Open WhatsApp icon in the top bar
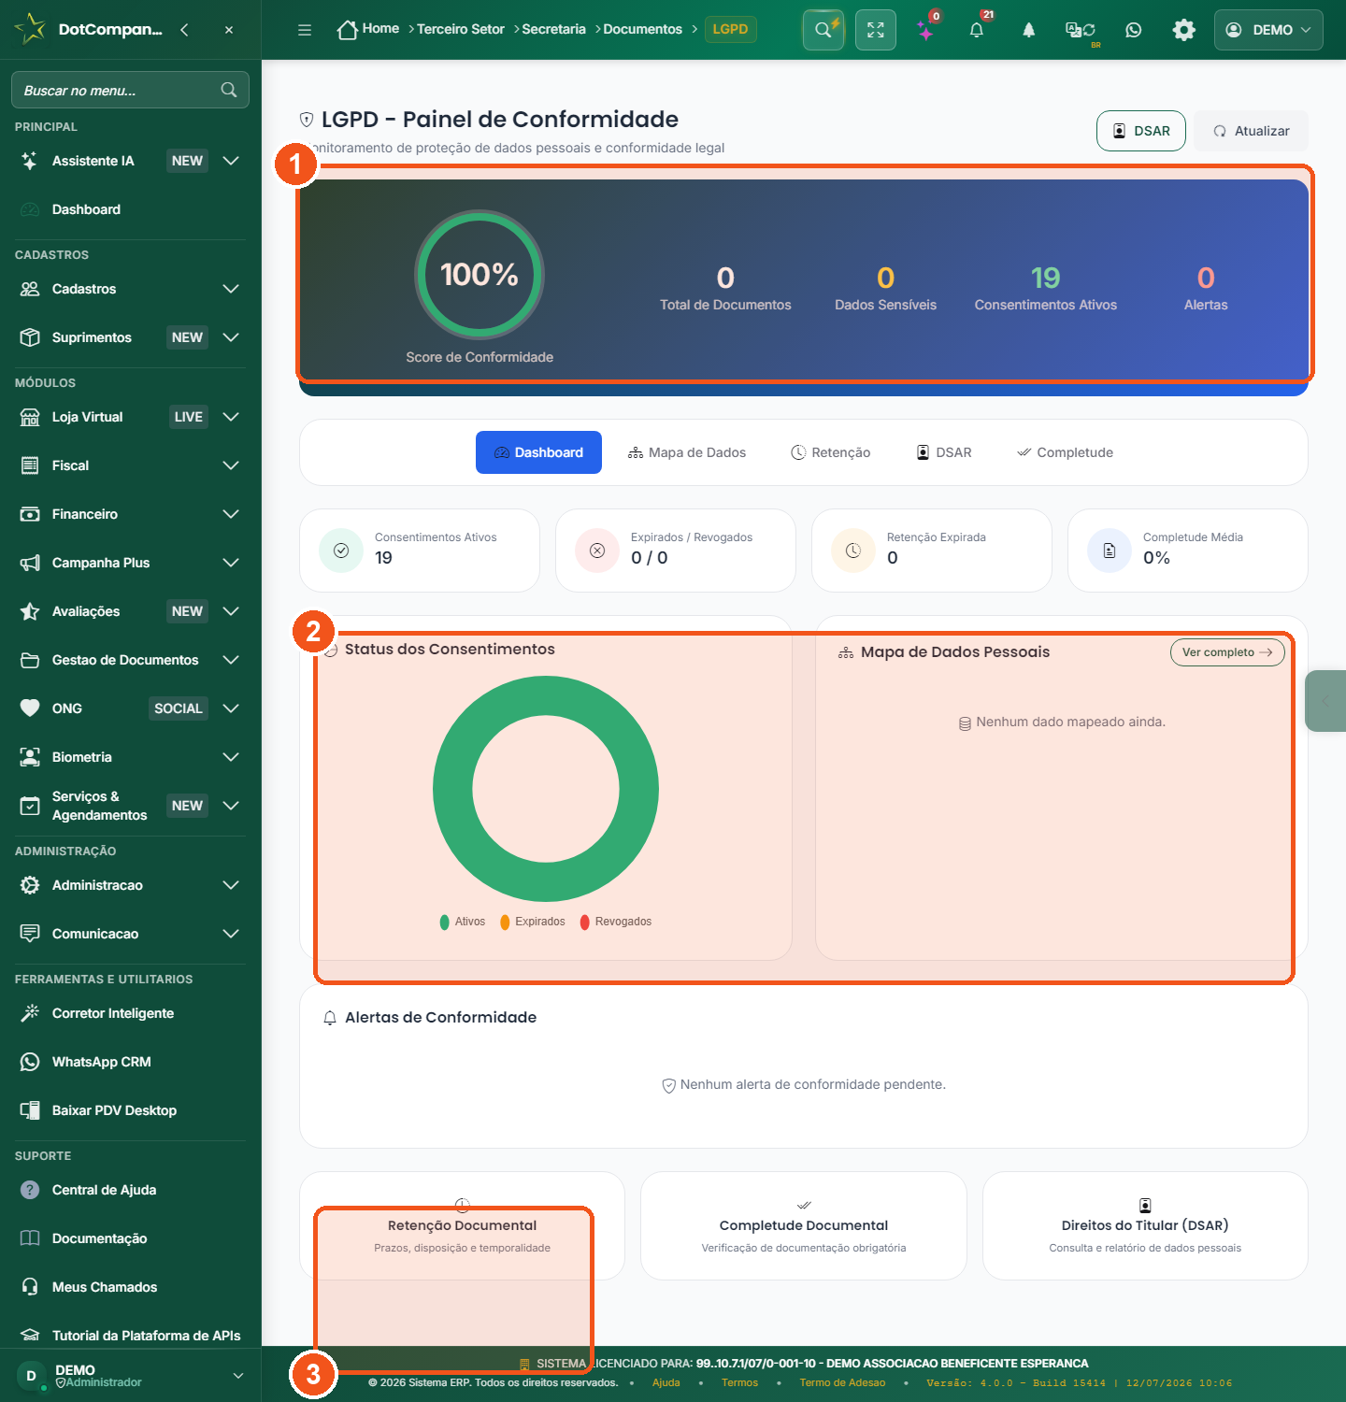 coord(1134,30)
